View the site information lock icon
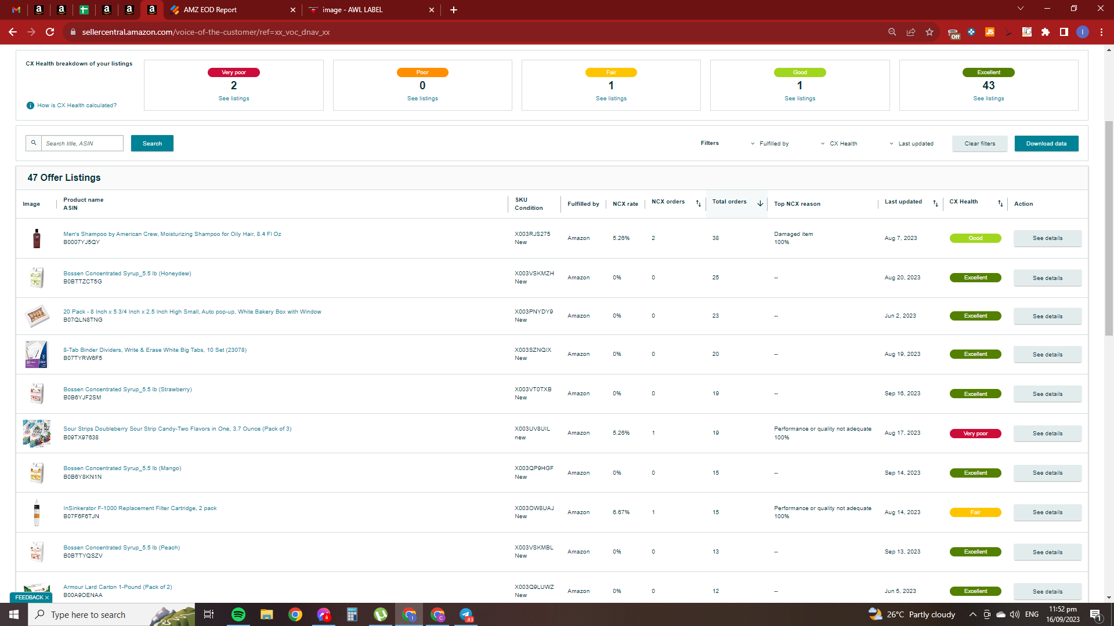Viewport: 1114px width, 626px height. 73,32
